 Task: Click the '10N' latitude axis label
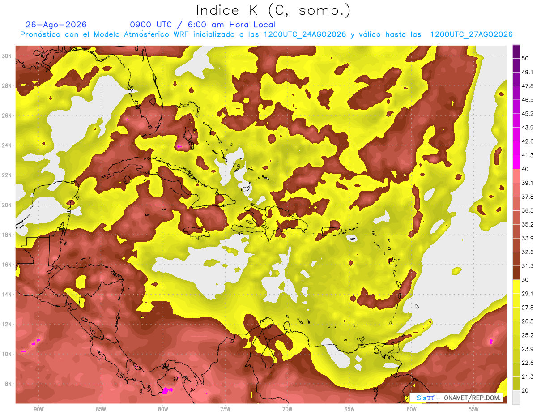pyautogui.click(x=7, y=354)
